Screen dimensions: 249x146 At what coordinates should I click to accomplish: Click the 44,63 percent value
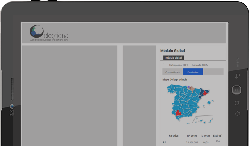point(206,142)
